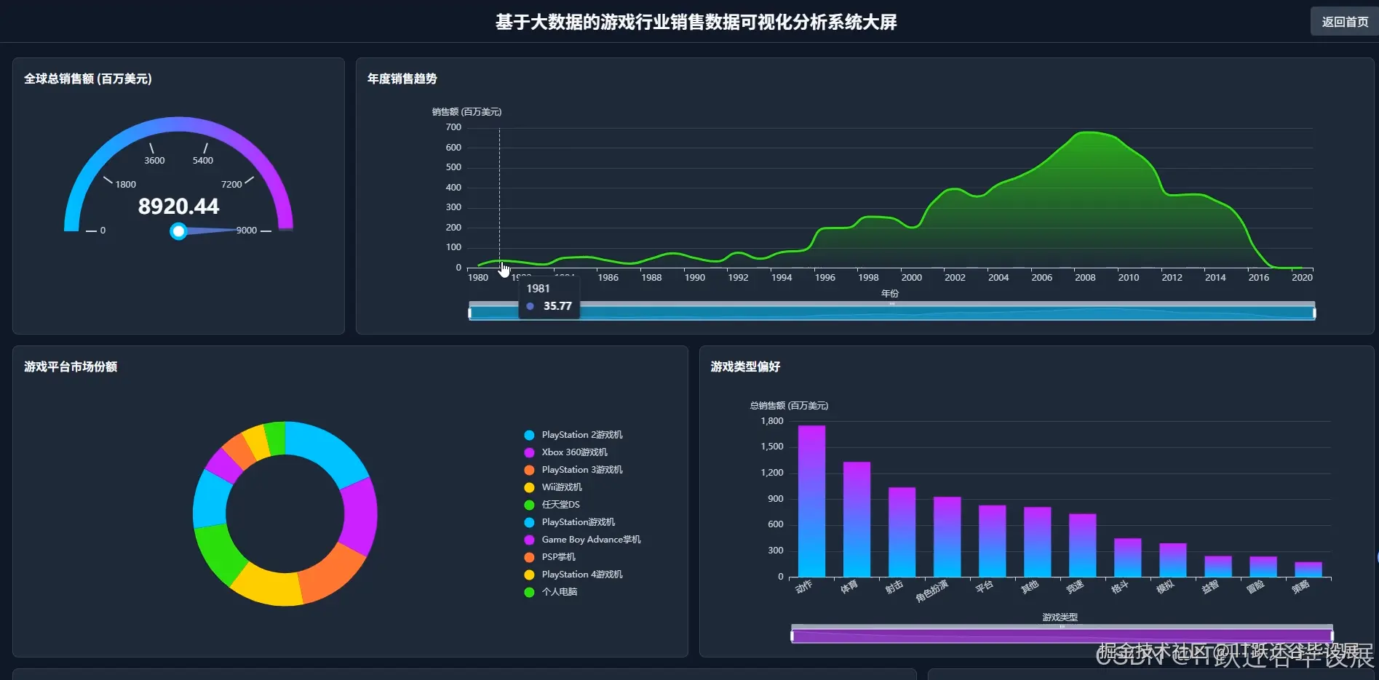Hide 任天堂DS from the donut chart legend
The image size is (1379, 680).
click(528, 504)
